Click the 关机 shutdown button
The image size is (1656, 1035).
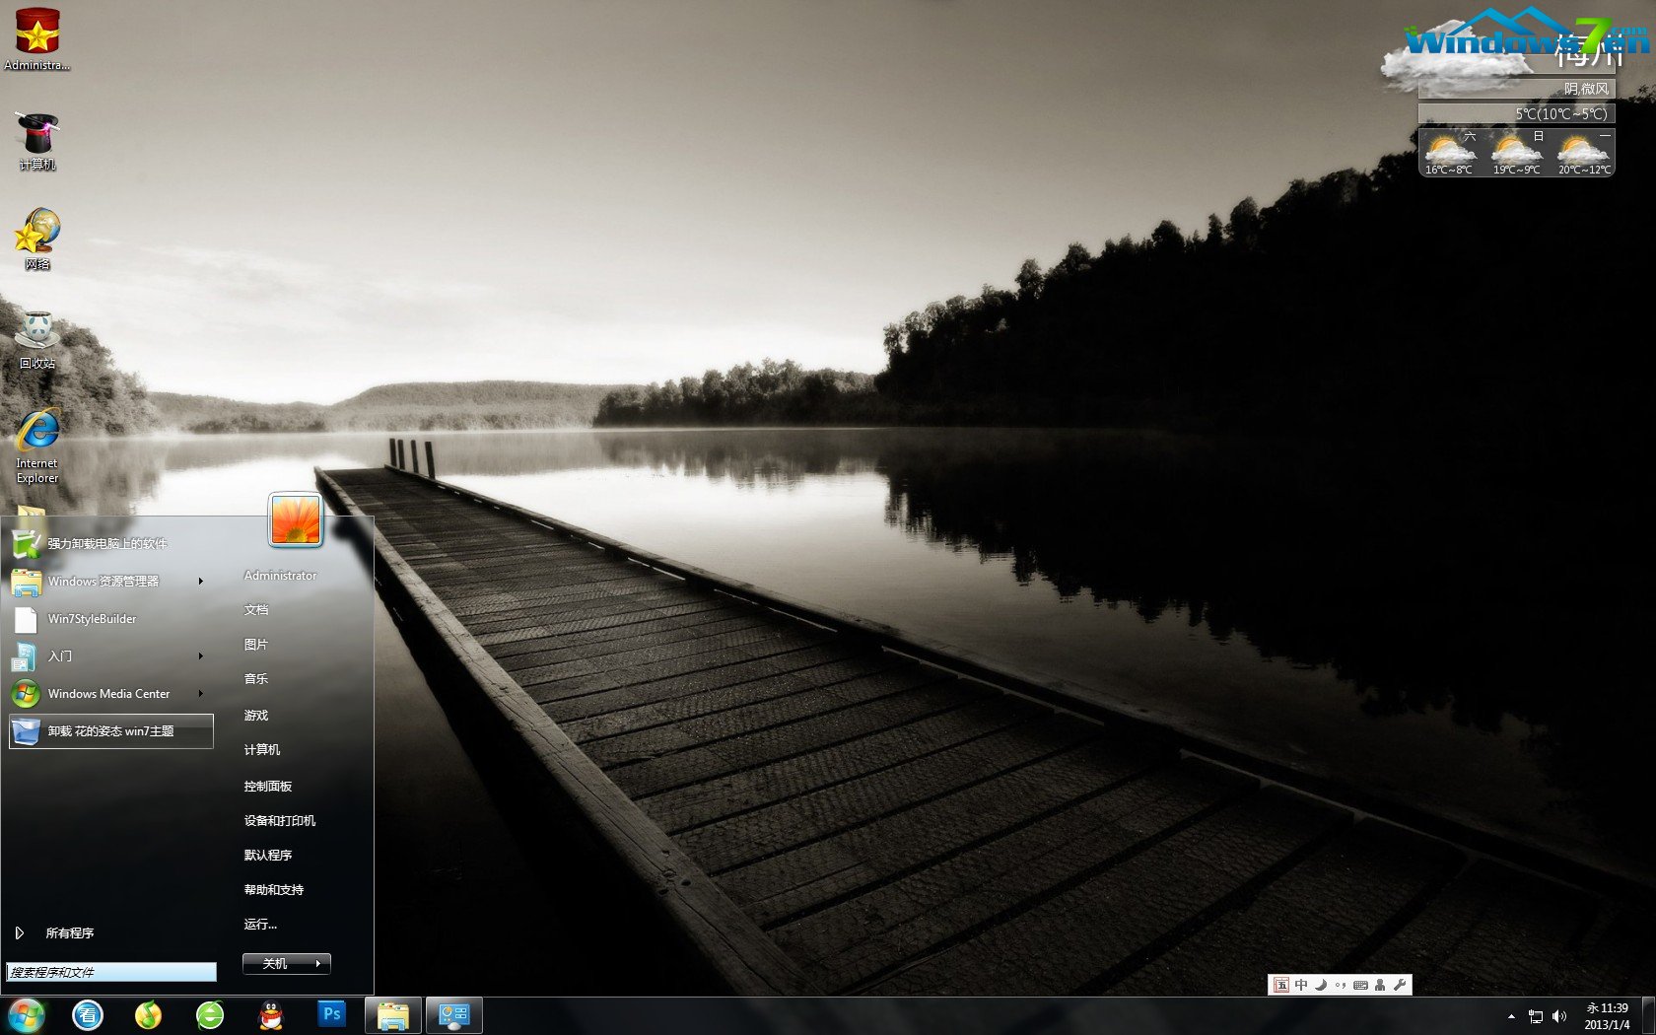(275, 964)
